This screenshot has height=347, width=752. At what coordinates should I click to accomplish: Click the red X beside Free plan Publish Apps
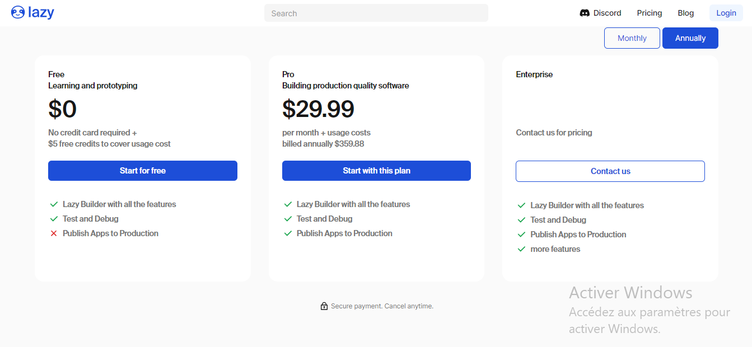click(54, 233)
